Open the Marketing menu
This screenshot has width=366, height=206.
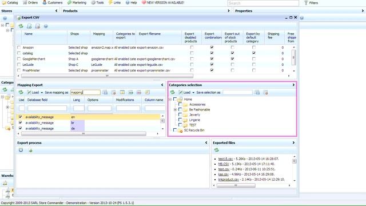click(x=77, y=2)
